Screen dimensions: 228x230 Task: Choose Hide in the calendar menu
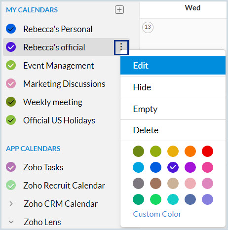tap(173, 87)
